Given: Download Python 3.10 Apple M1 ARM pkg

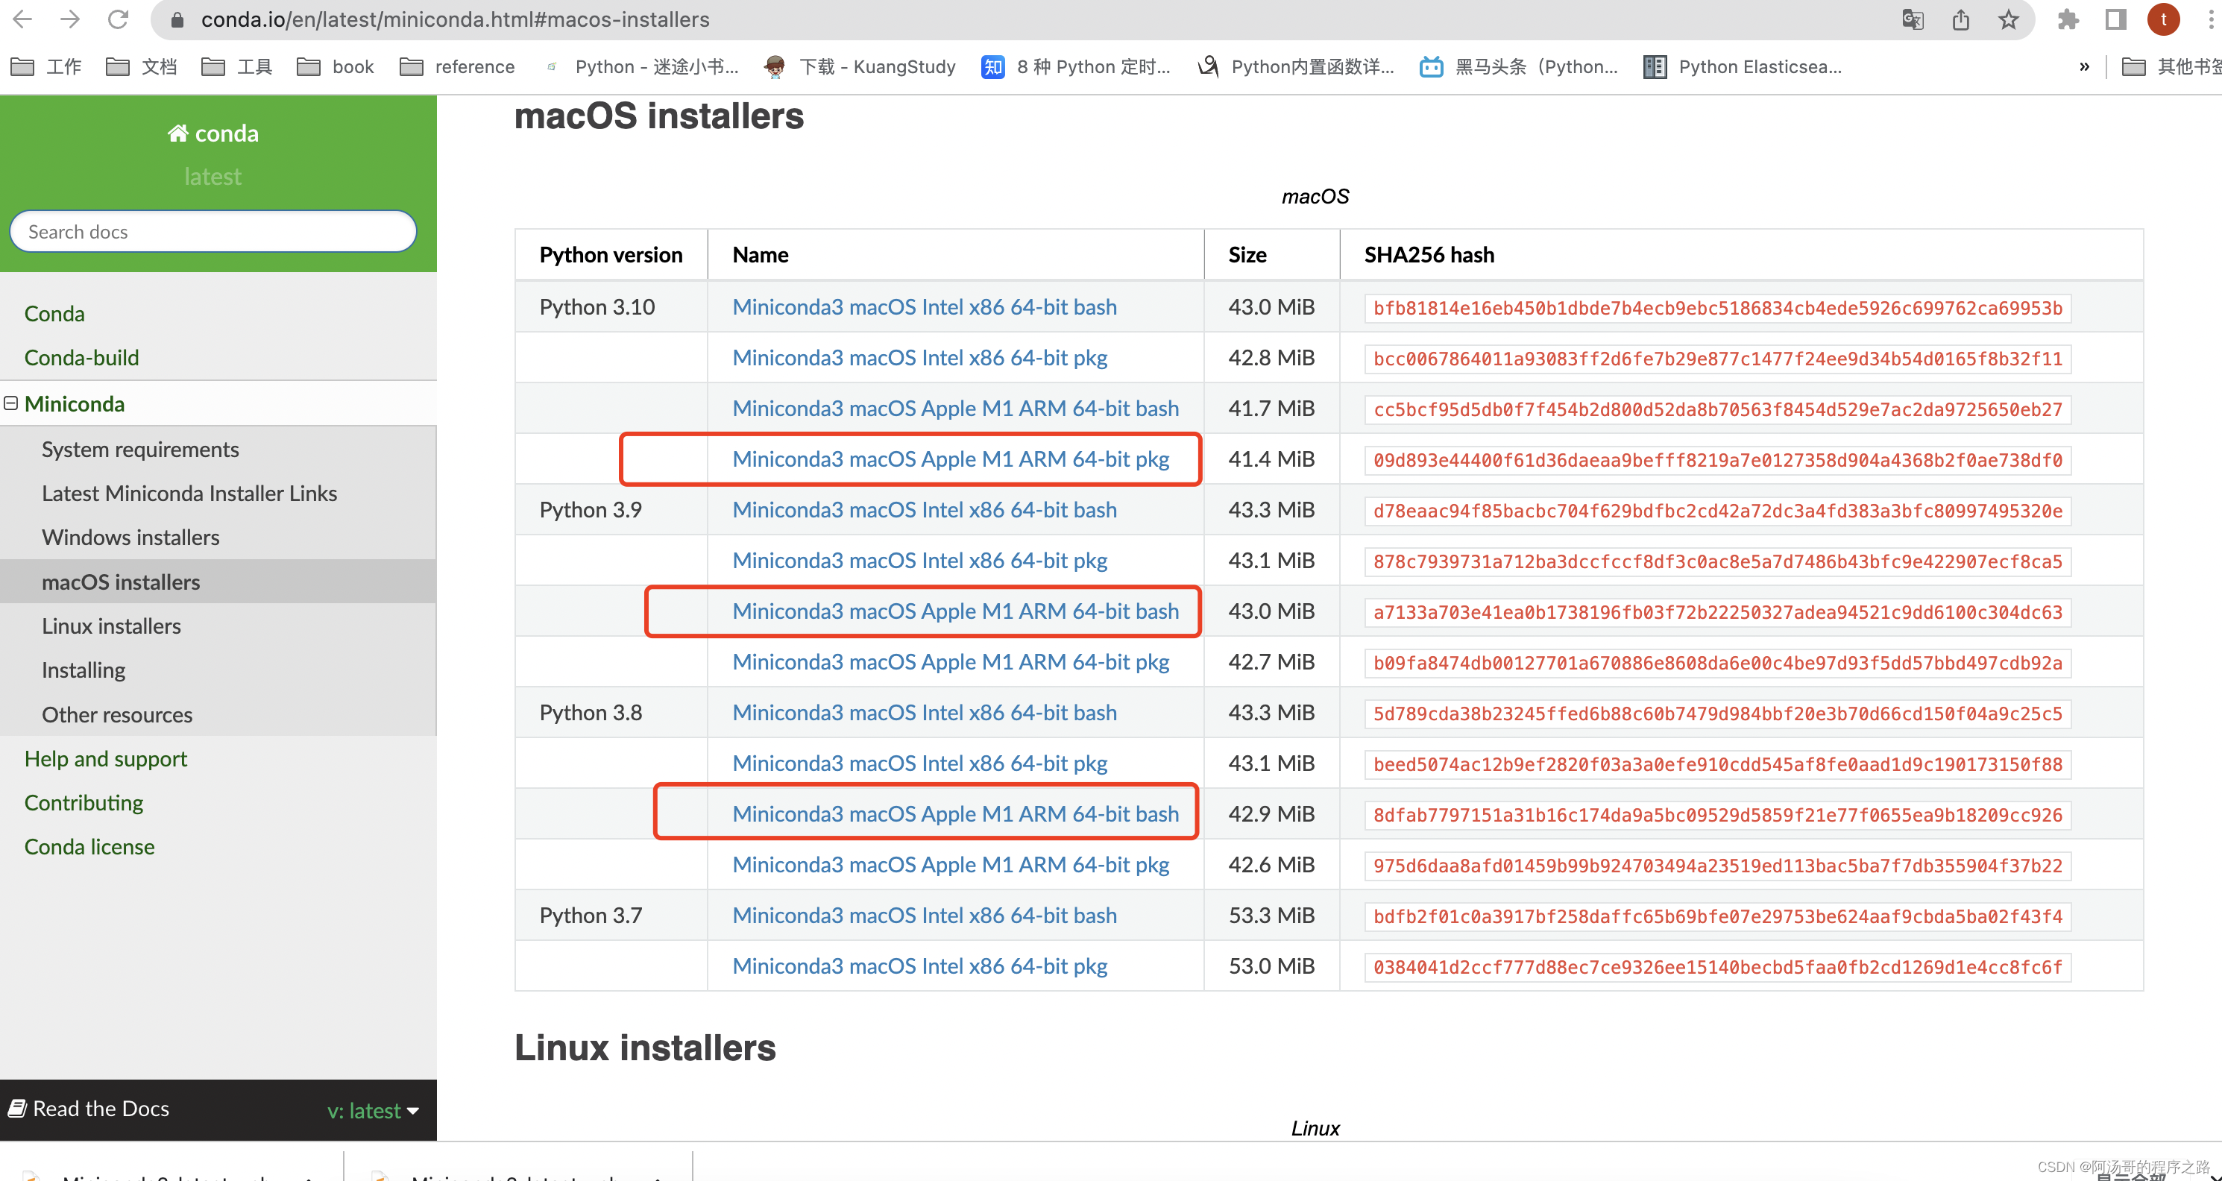Looking at the screenshot, I should [x=951, y=459].
